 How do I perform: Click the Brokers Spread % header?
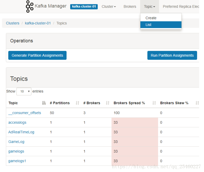(129, 103)
